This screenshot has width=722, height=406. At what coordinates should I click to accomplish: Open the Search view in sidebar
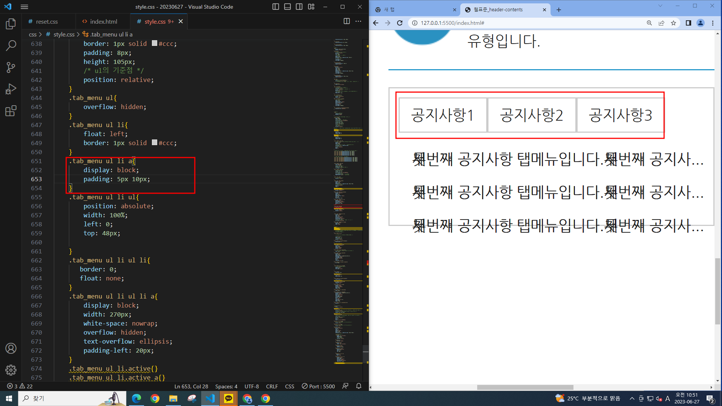coord(11,45)
